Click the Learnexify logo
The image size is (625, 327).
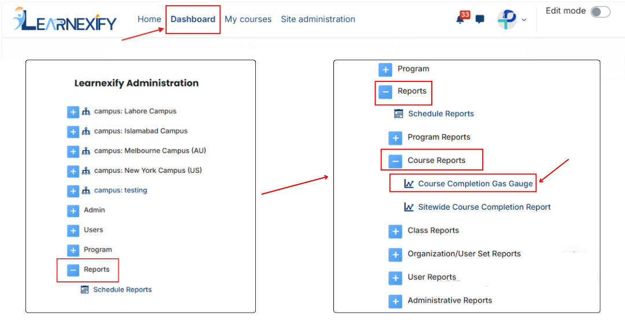tap(65, 19)
